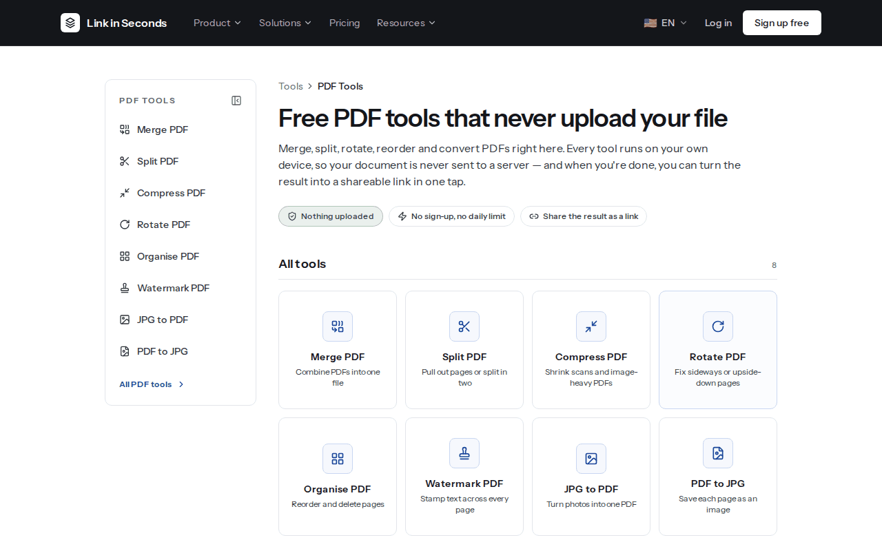This screenshot has width=882, height=551.
Task: Select the PDF to JPG card title
Action: point(718,484)
